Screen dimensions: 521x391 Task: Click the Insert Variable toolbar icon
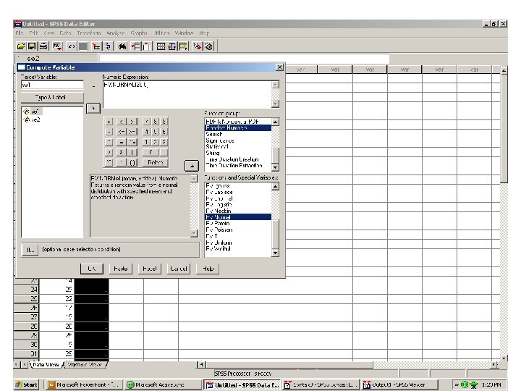pos(146,46)
